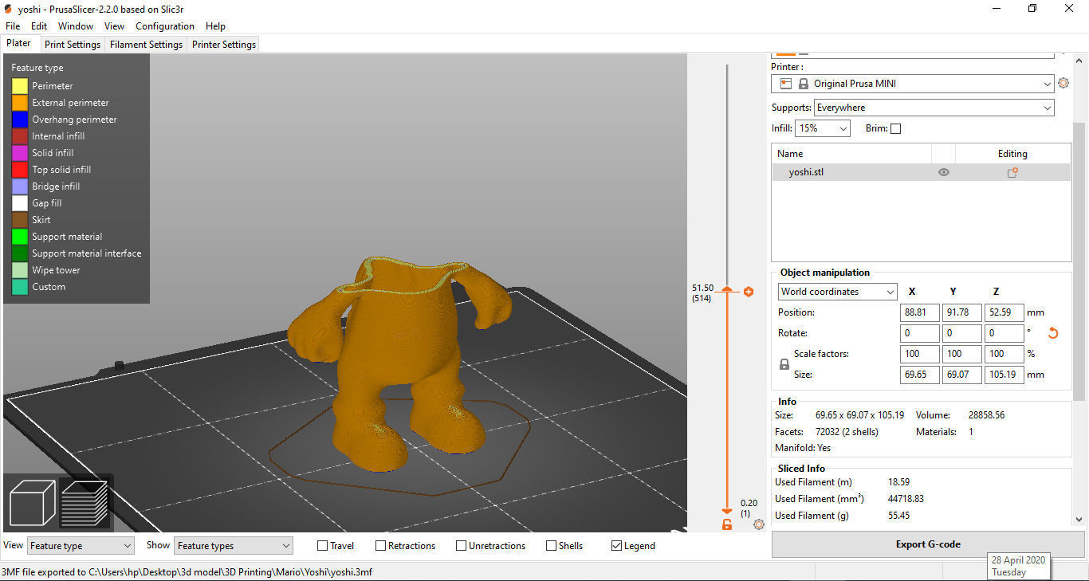Open the Infill 15% combo box

click(x=823, y=128)
